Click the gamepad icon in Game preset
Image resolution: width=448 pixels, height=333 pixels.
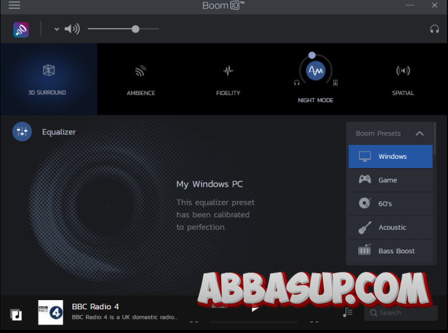[x=365, y=180]
